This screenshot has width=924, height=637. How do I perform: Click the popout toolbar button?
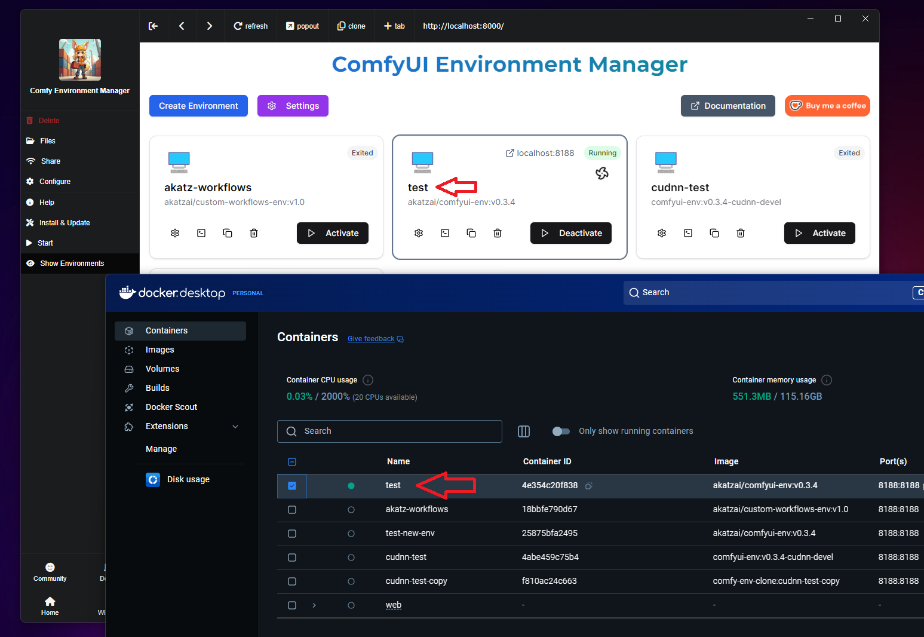[302, 26]
